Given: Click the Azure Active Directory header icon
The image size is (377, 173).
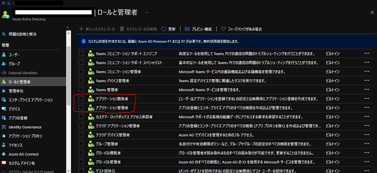Looking at the screenshot, I should 6,14.
